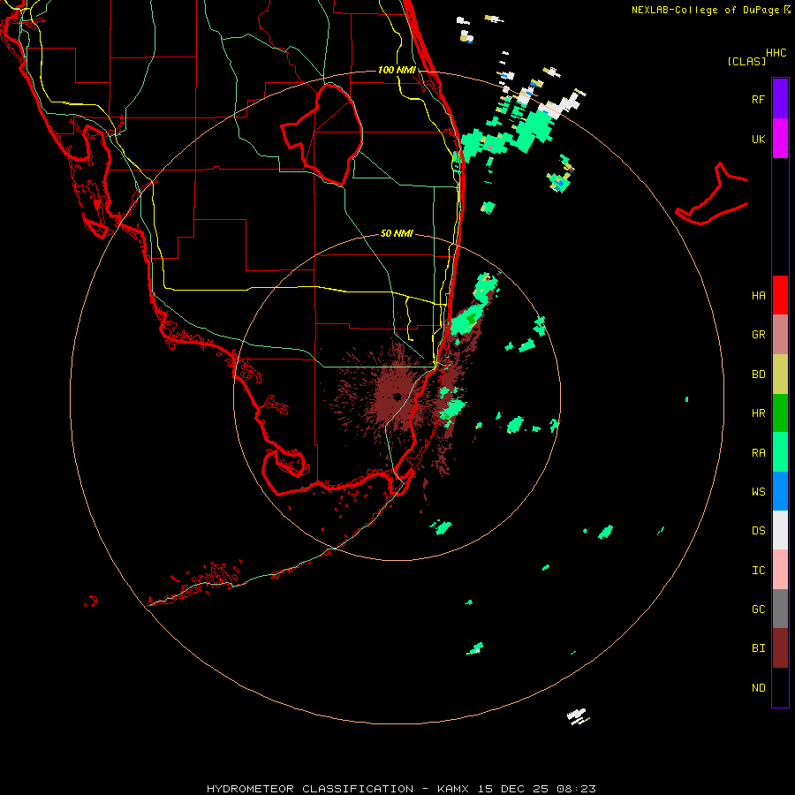Viewport: 795px width, 795px height.
Task: Pick the RA light green legend swatch
Action: 780,452
